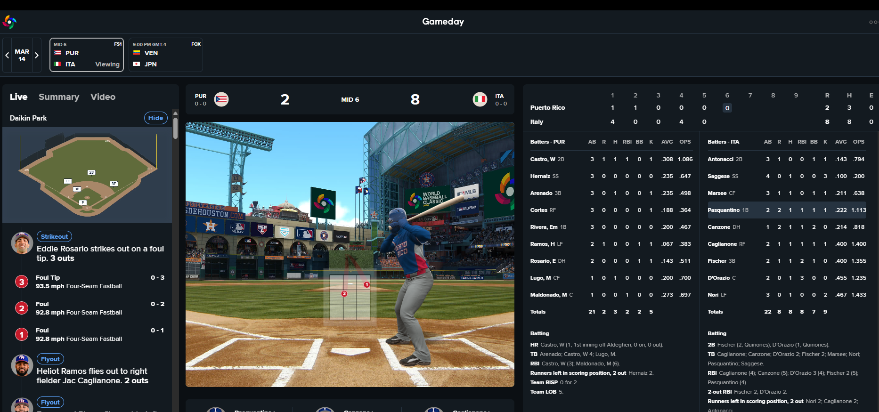Open Hernaiz batter link
The width and height of the screenshot is (879, 412).
pyautogui.click(x=540, y=176)
